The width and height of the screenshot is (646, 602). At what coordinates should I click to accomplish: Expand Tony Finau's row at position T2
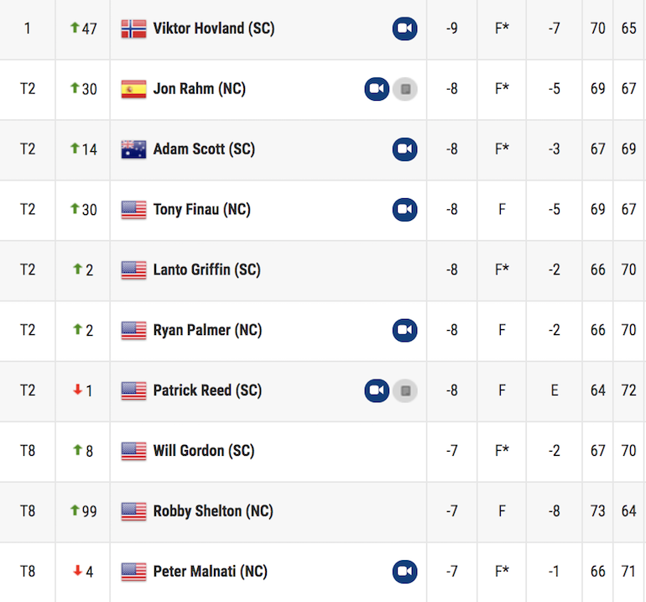(28, 210)
